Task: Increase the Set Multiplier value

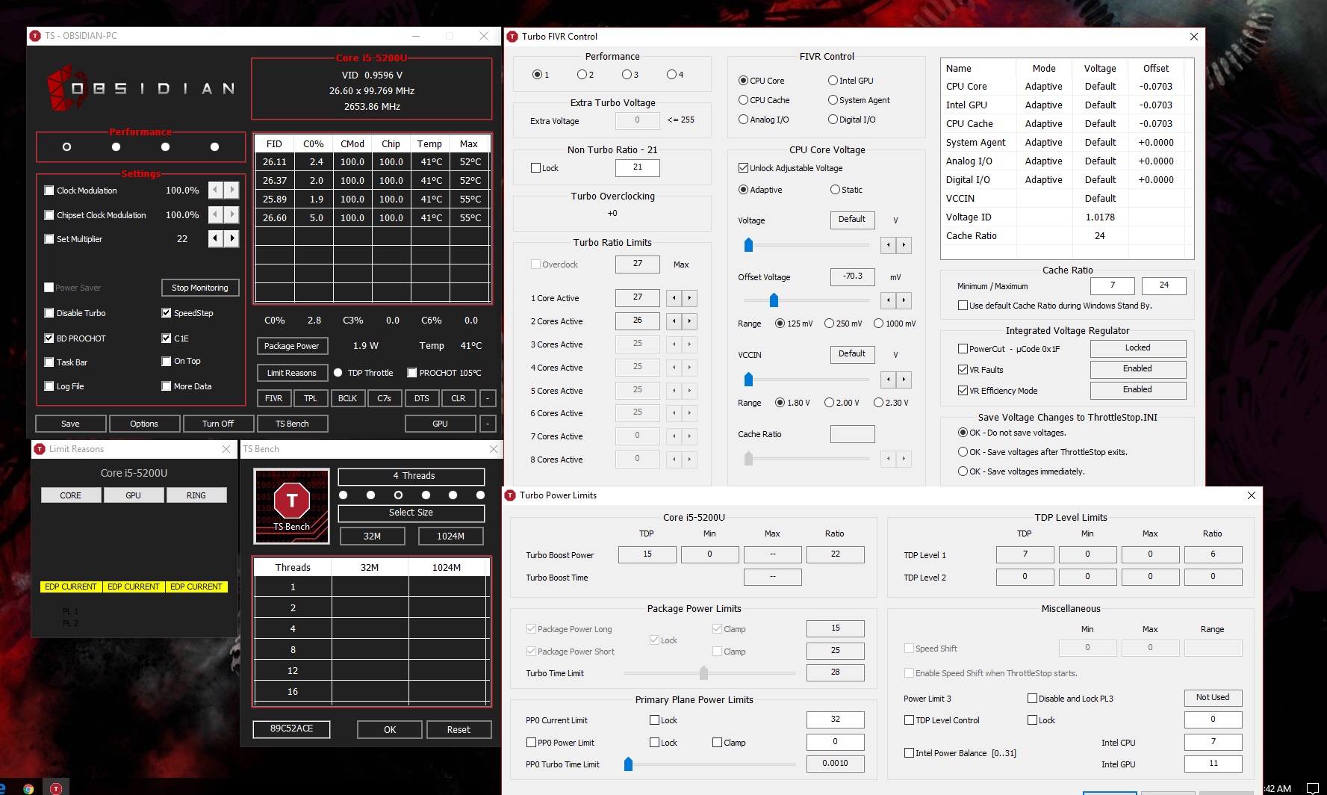Action: tap(232, 238)
